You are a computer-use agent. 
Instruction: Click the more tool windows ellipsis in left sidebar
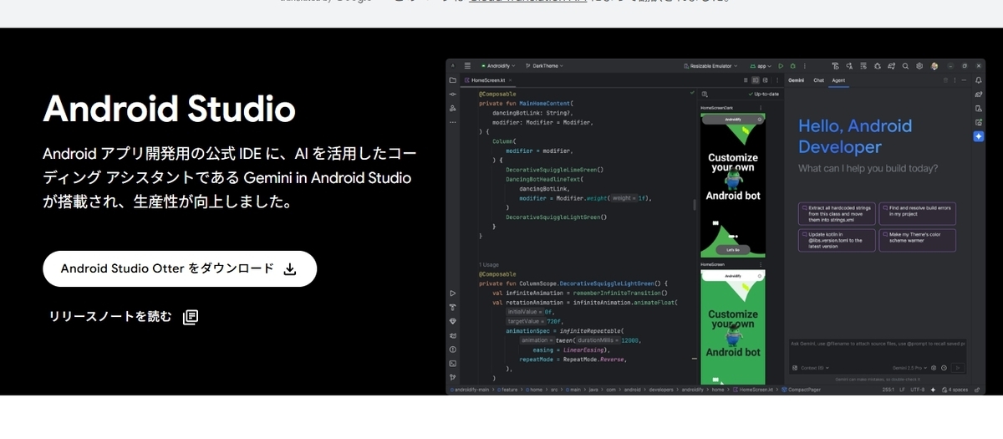click(452, 122)
